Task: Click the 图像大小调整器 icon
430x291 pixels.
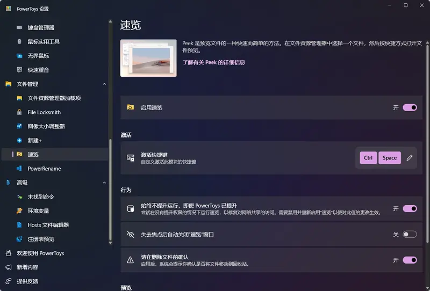Action: coord(19,126)
